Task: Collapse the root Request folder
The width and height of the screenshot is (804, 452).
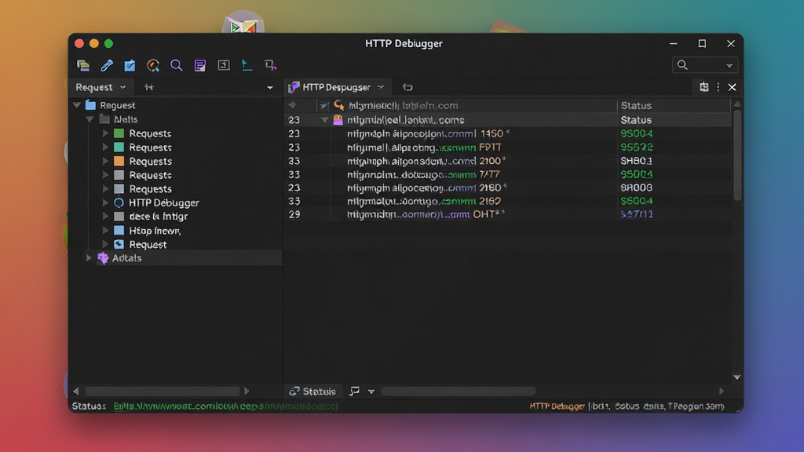Action: pyautogui.click(x=77, y=105)
